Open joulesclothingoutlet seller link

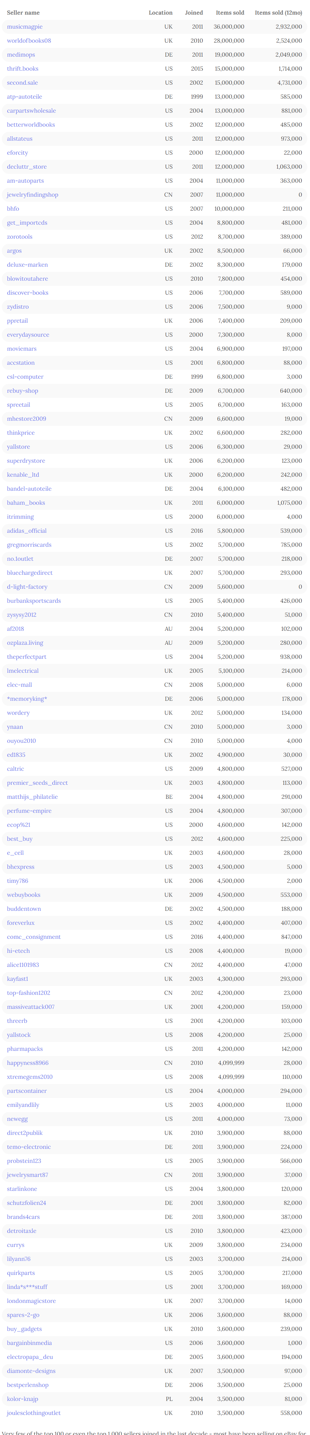coord(34,1413)
